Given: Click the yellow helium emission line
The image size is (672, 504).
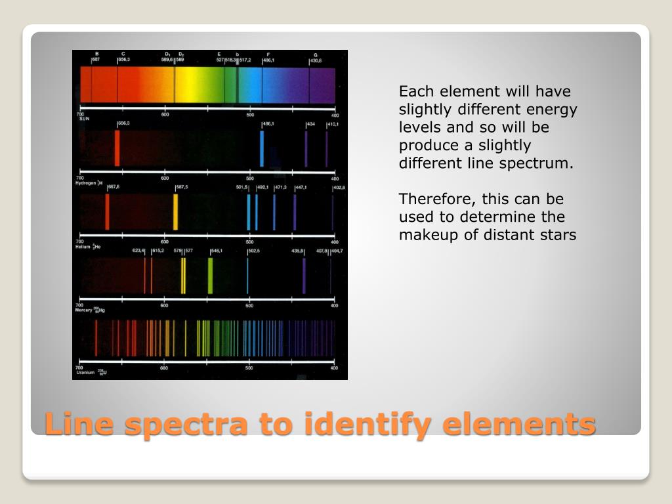Looking at the screenshot, I should (175, 212).
